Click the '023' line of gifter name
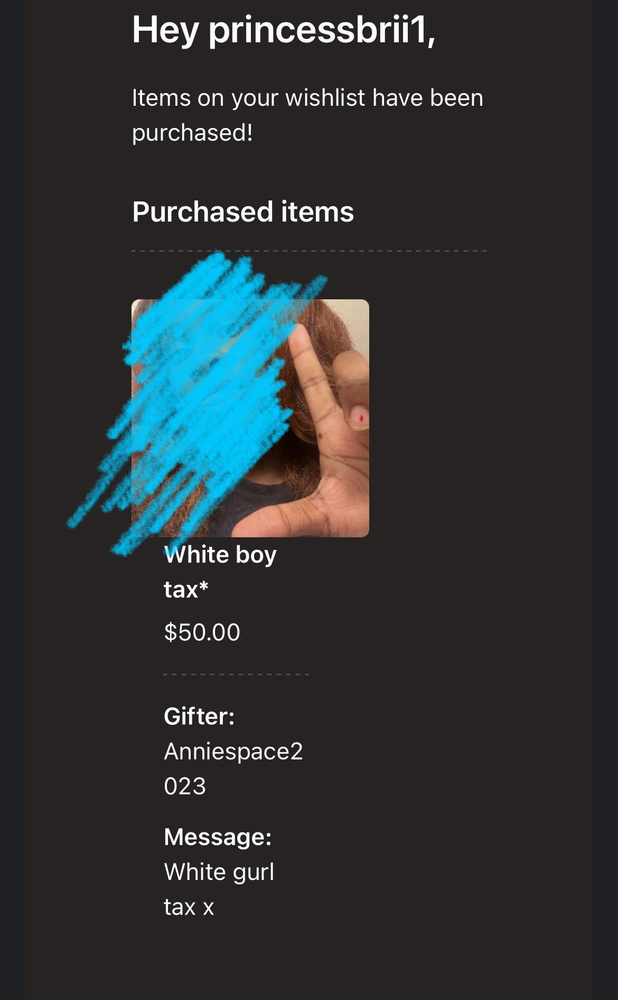618x1000 pixels. 185,786
